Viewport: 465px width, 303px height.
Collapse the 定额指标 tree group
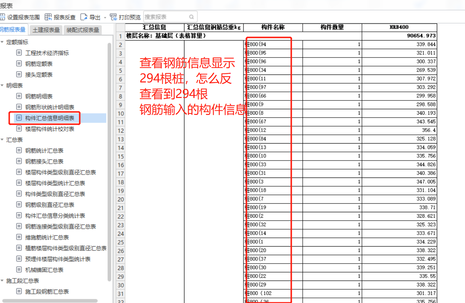2,42
